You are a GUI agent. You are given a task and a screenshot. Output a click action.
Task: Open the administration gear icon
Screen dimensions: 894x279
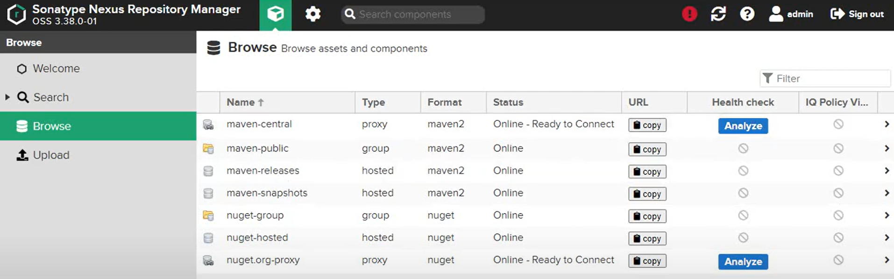(313, 14)
